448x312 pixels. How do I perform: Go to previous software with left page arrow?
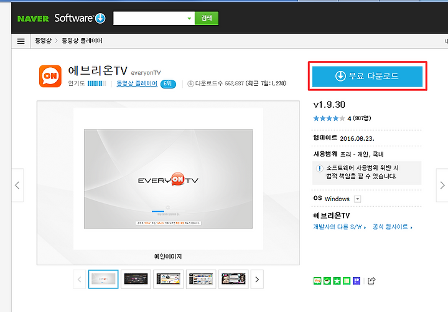[17, 186]
